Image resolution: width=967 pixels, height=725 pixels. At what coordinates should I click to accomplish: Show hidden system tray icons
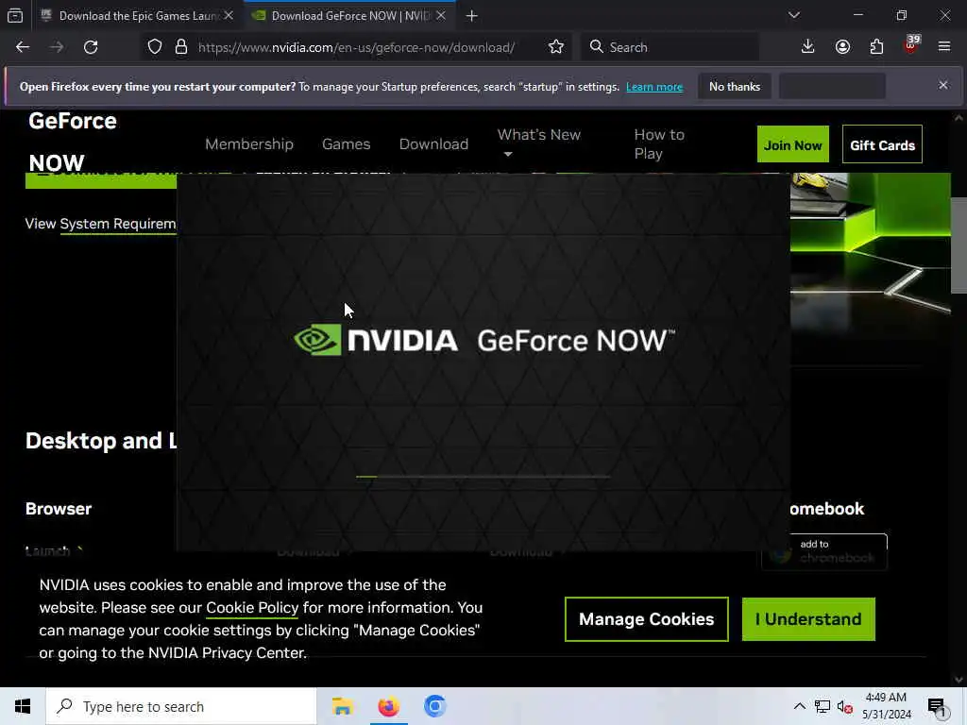[799, 706]
